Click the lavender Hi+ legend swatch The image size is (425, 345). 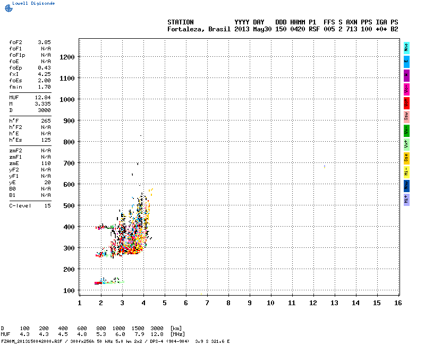[406, 200]
